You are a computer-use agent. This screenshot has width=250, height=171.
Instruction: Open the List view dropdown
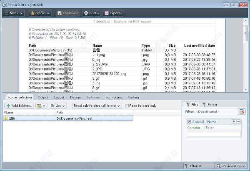[58, 106]
